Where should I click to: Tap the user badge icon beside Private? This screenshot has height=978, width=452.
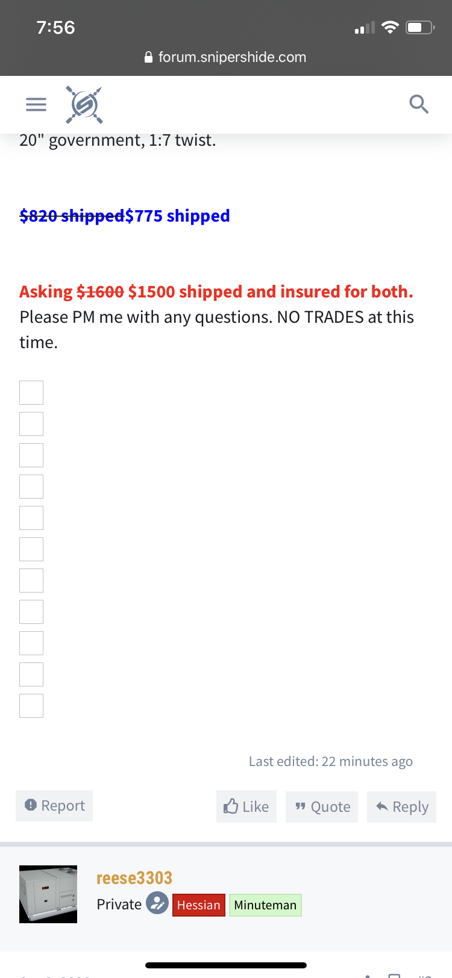coord(157,903)
